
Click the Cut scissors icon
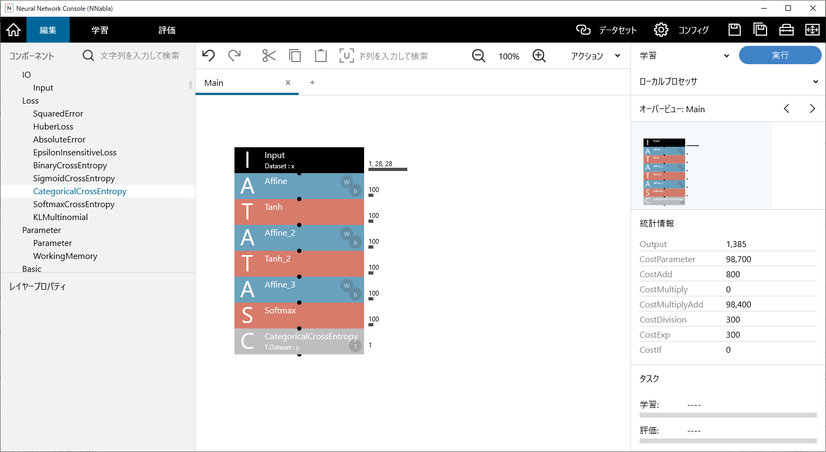(268, 56)
